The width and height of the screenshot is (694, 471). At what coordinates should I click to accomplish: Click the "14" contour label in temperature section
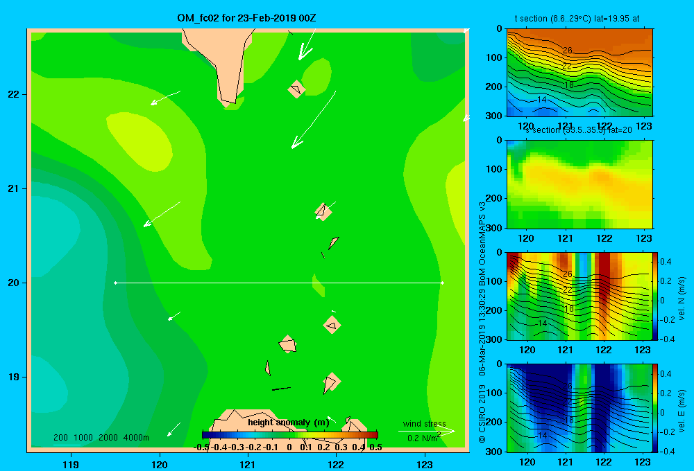[542, 100]
